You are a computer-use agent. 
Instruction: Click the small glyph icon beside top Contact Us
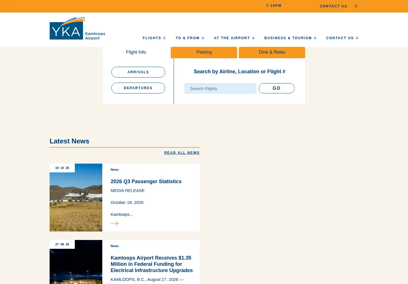pyautogui.click(x=356, y=6)
